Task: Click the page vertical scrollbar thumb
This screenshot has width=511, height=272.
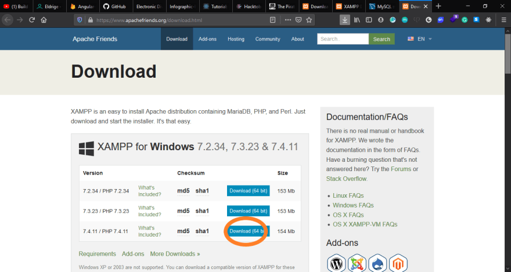Action: [x=508, y=54]
